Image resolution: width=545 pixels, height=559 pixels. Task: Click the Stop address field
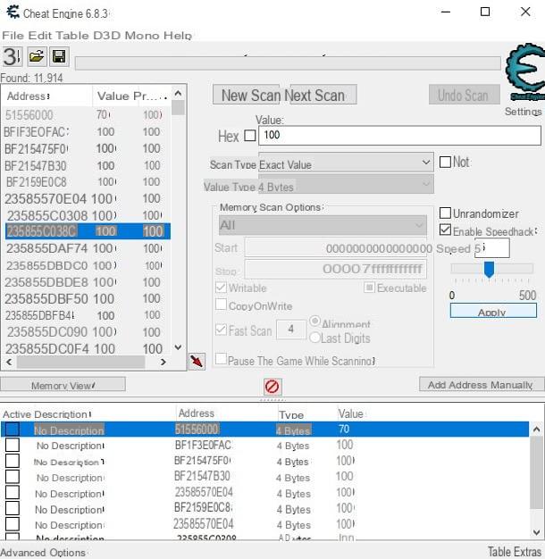335,269
